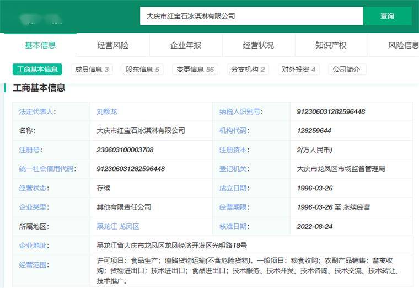This screenshot has width=419, height=288.
Task: Open legal representative 刘颜龙 link
Action: (107, 111)
